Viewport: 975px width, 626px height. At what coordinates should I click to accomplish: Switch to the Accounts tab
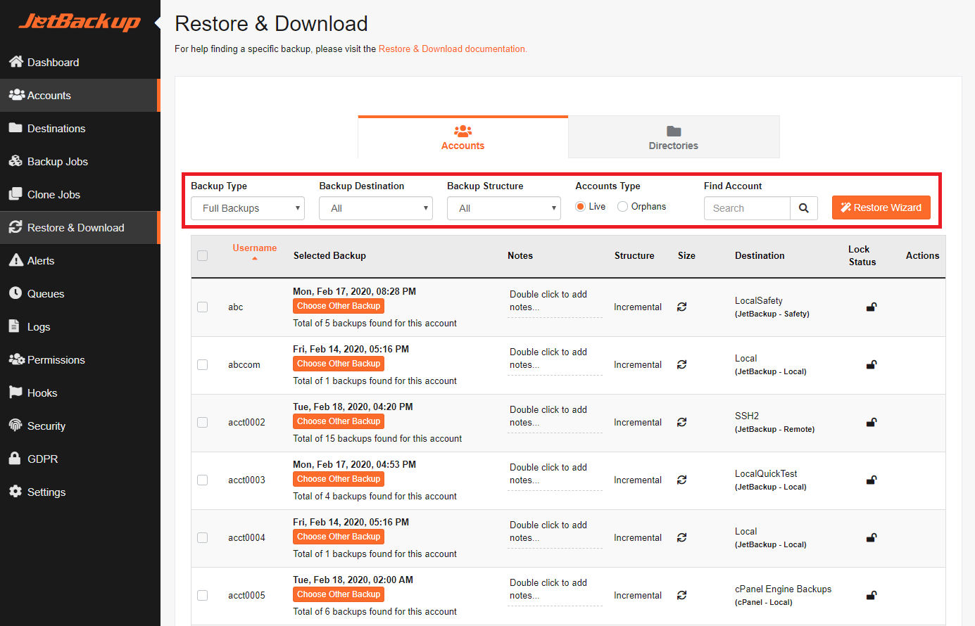(x=463, y=137)
